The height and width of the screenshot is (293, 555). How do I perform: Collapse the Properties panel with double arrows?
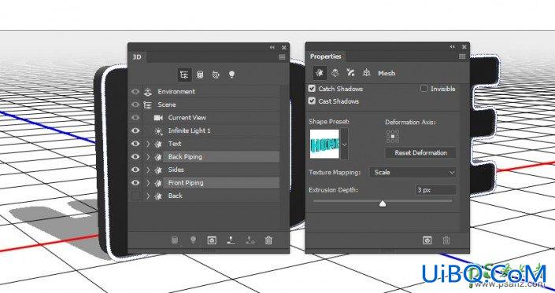(x=453, y=46)
